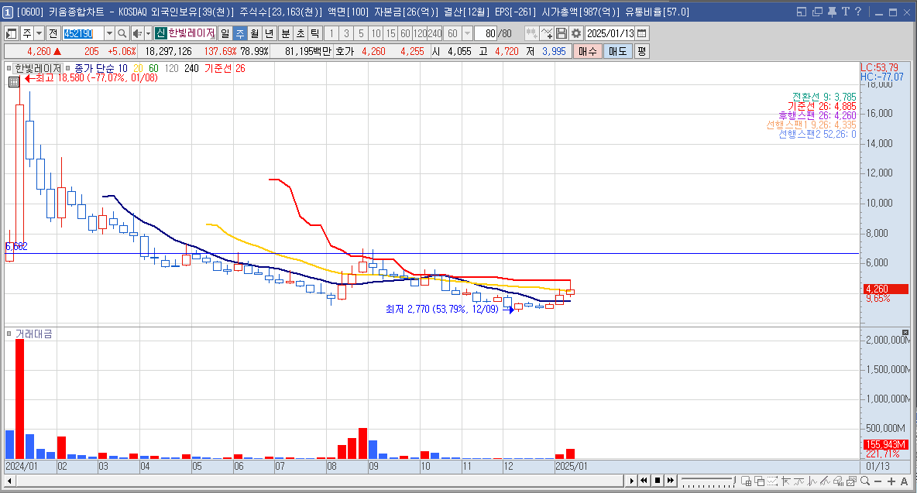
Task: Open the interval dropdown next to 60
Action: (x=467, y=33)
